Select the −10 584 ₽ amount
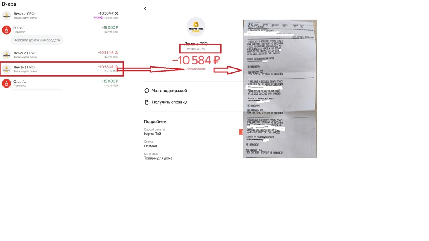429x241 pixels. point(196,60)
